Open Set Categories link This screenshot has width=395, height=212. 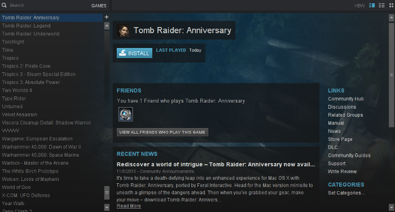346,193
